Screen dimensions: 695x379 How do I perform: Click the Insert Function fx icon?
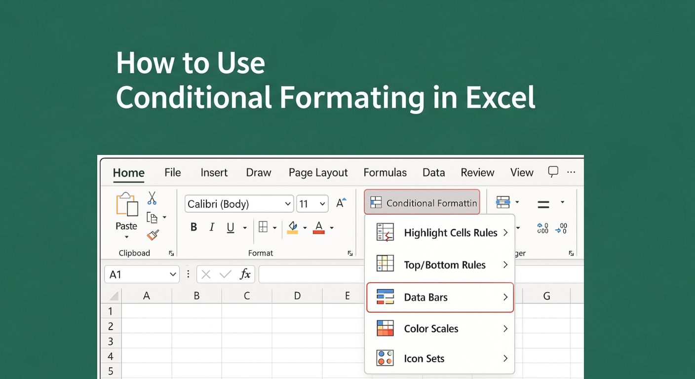point(245,274)
